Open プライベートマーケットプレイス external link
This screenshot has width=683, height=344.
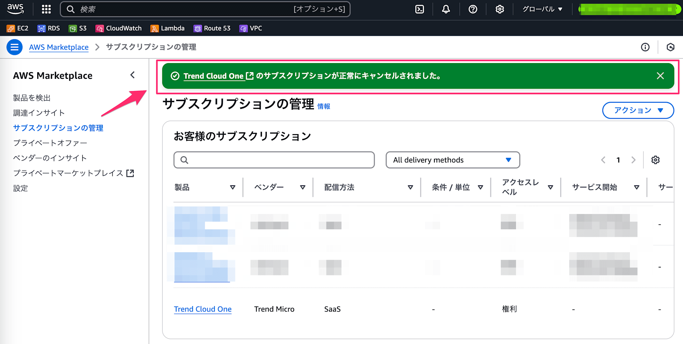click(x=74, y=173)
